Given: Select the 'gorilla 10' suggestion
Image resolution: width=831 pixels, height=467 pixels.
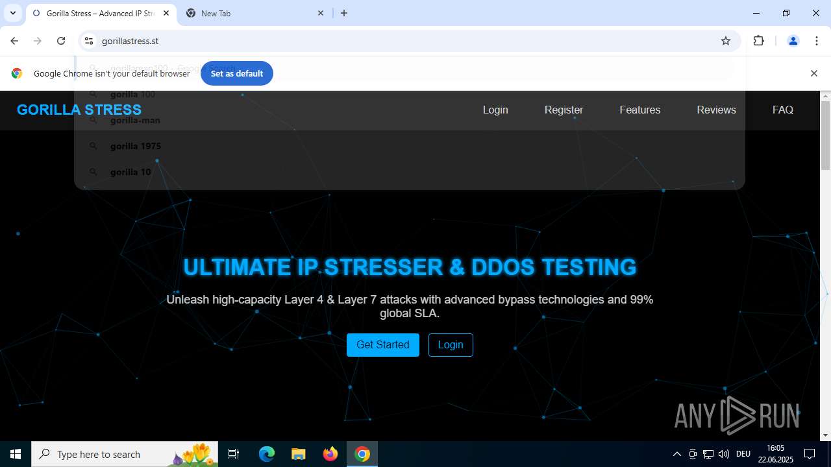Looking at the screenshot, I should (409, 172).
